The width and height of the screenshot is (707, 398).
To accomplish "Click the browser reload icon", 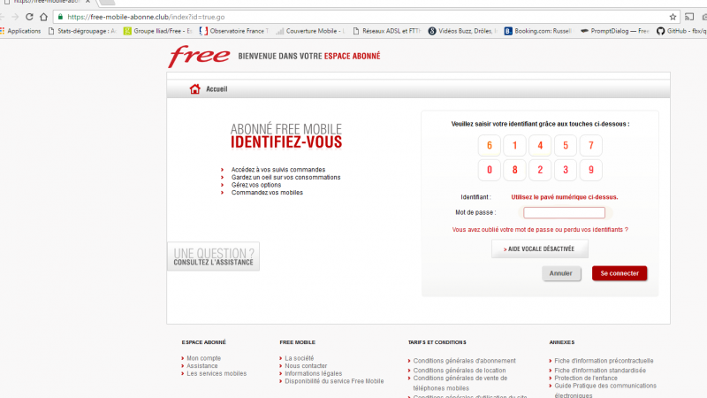I will click(29, 17).
